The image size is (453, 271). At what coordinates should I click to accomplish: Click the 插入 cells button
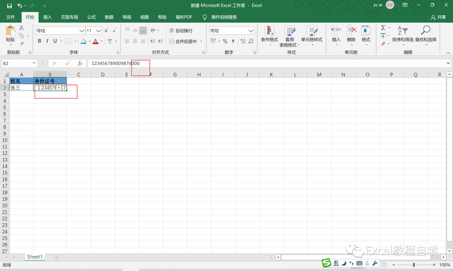tap(336, 36)
